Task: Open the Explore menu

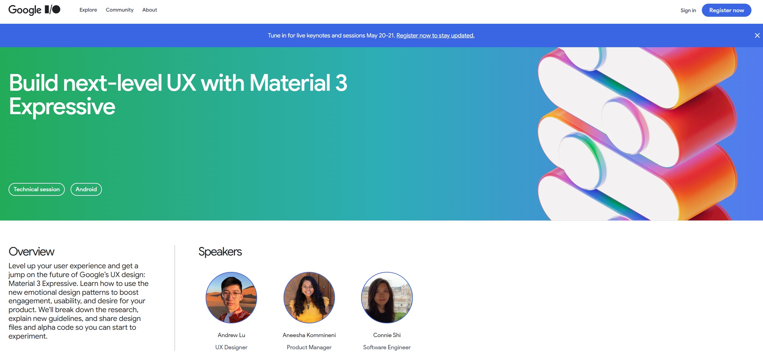Action: coord(88,10)
